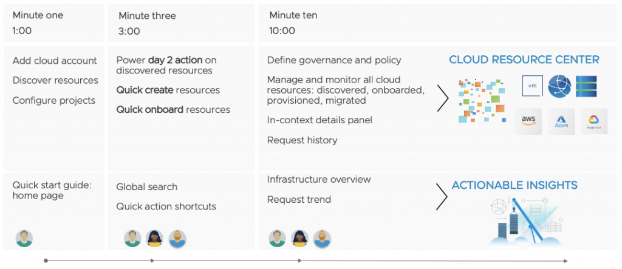This screenshot has width=622, height=269.
Task: Click the Actionable Insights chart illustration
Action: coord(523,222)
